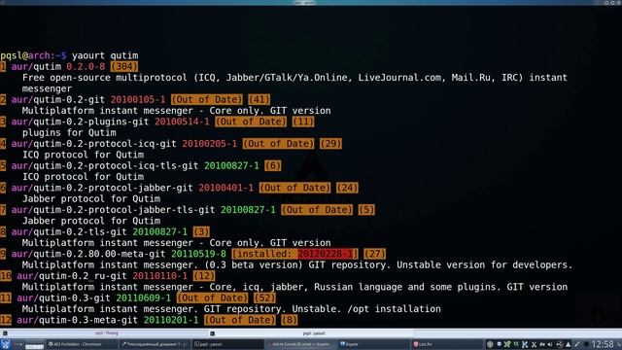Click vote count '(24)'
Image resolution: width=622 pixels, height=350 pixels.
tap(347, 188)
